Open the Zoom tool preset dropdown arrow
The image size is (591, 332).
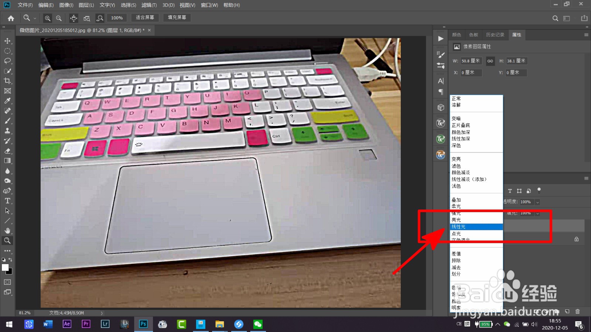(x=35, y=18)
